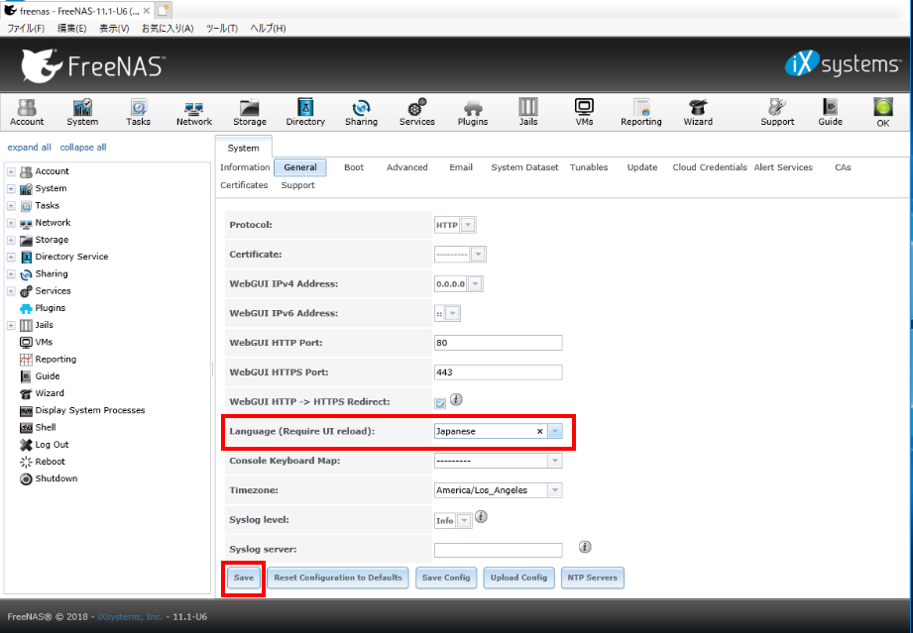Open the Timezone dropdown
The height and width of the screenshot is (633, 913).
[555, 490]
